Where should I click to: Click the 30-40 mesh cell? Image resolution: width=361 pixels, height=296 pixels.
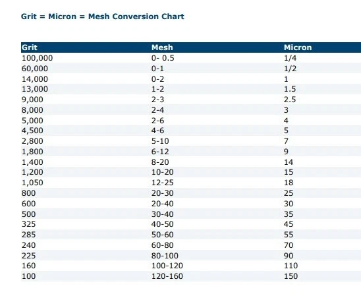pos(162,214)
